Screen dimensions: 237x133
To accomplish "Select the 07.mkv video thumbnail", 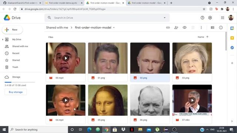I will click(x=192, y=100).
